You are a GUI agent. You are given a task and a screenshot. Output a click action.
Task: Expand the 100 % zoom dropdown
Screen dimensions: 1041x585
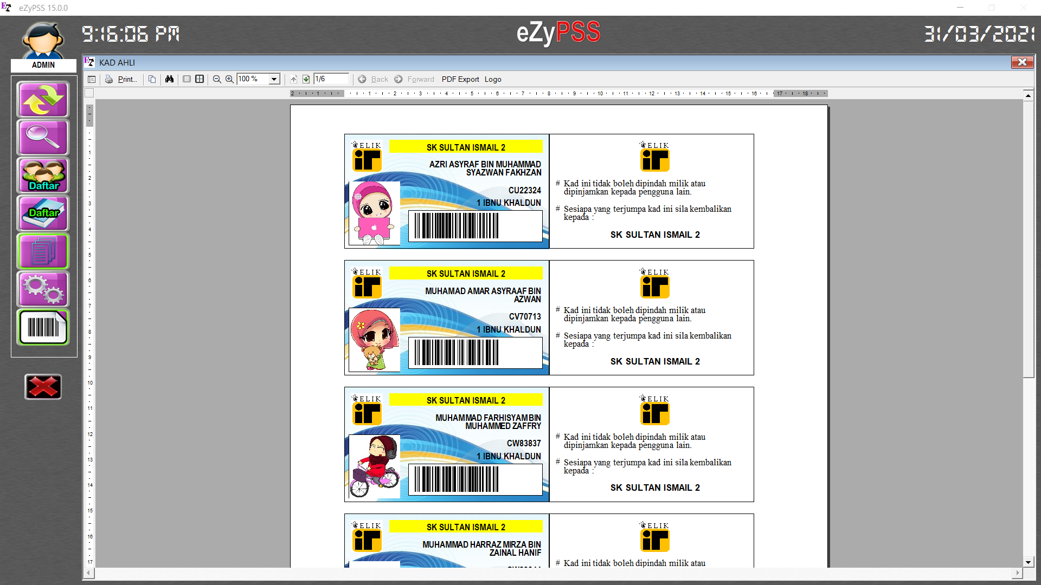pyautogui.click(x=274, y=79)
